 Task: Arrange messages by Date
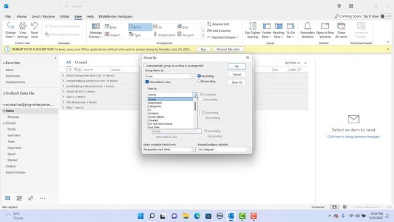point(111,27)
